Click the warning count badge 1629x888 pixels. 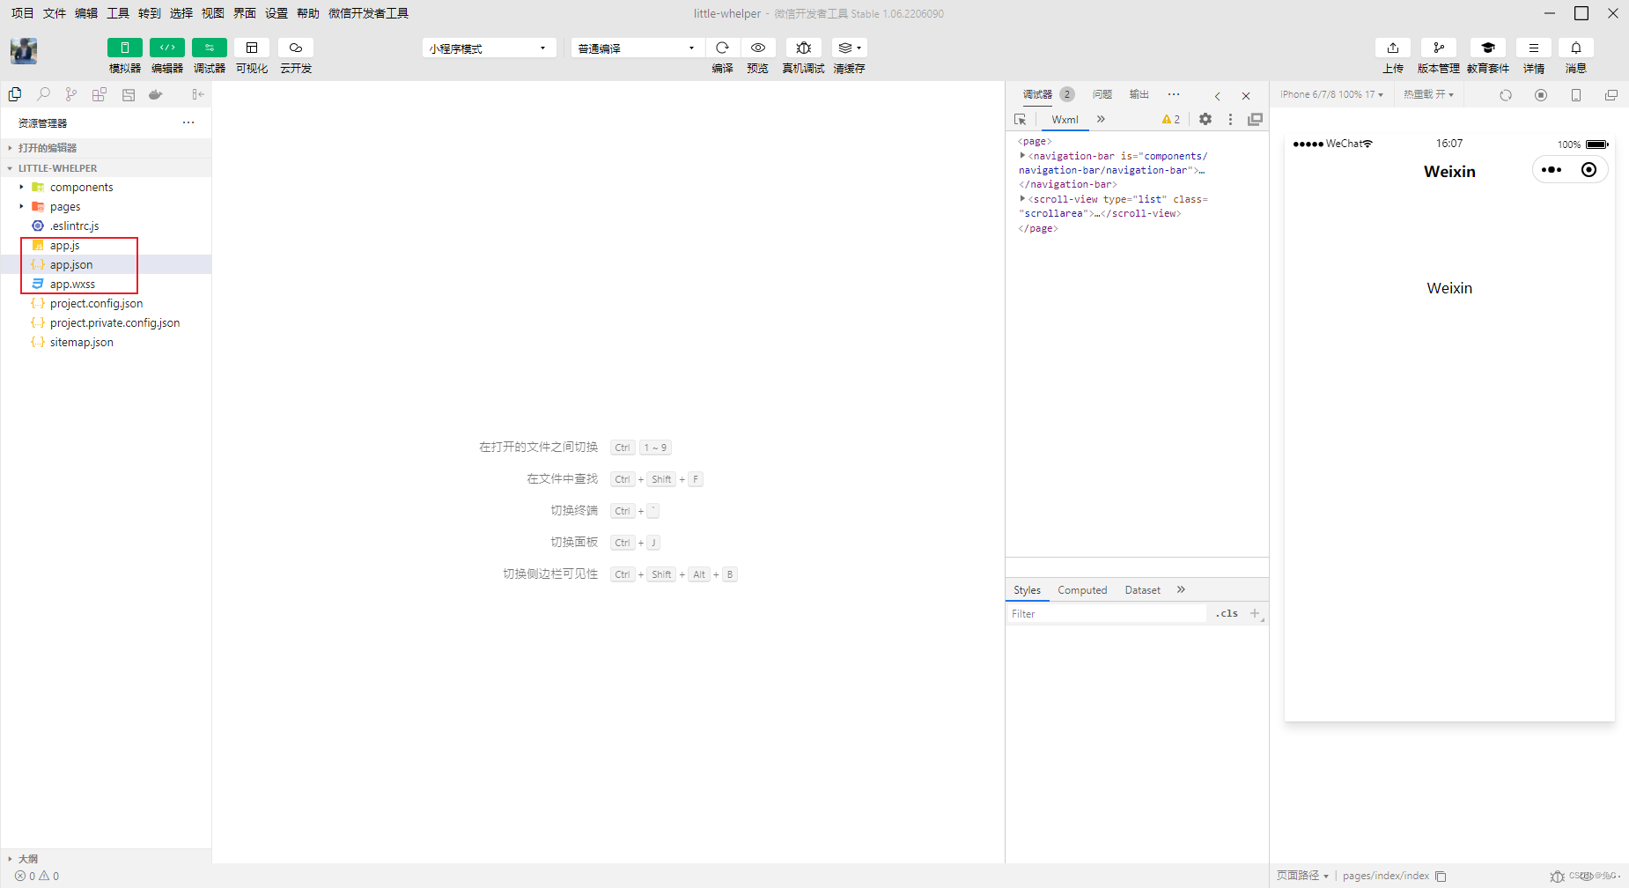(x=1171, y=119)
